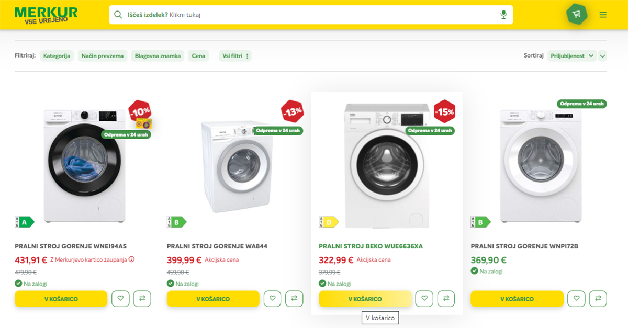Open the shopping cart icon
The width and height of the screenshot is (628, 328).
(x=577, y=14)
